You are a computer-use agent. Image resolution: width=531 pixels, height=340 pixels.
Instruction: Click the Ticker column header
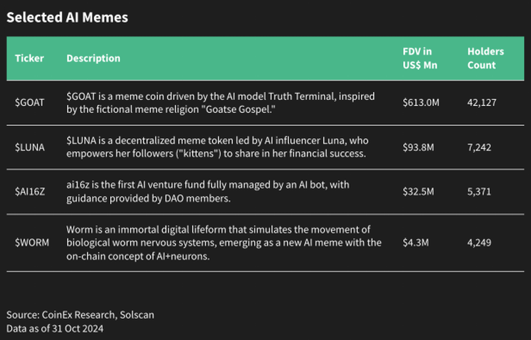click(x=29, y=58)
